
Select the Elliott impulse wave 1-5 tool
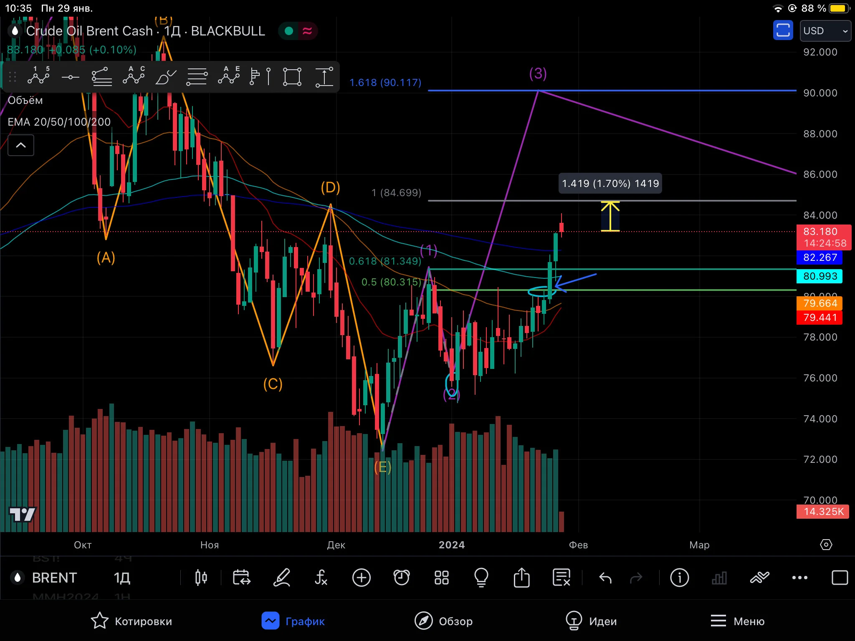click(38, 76)
